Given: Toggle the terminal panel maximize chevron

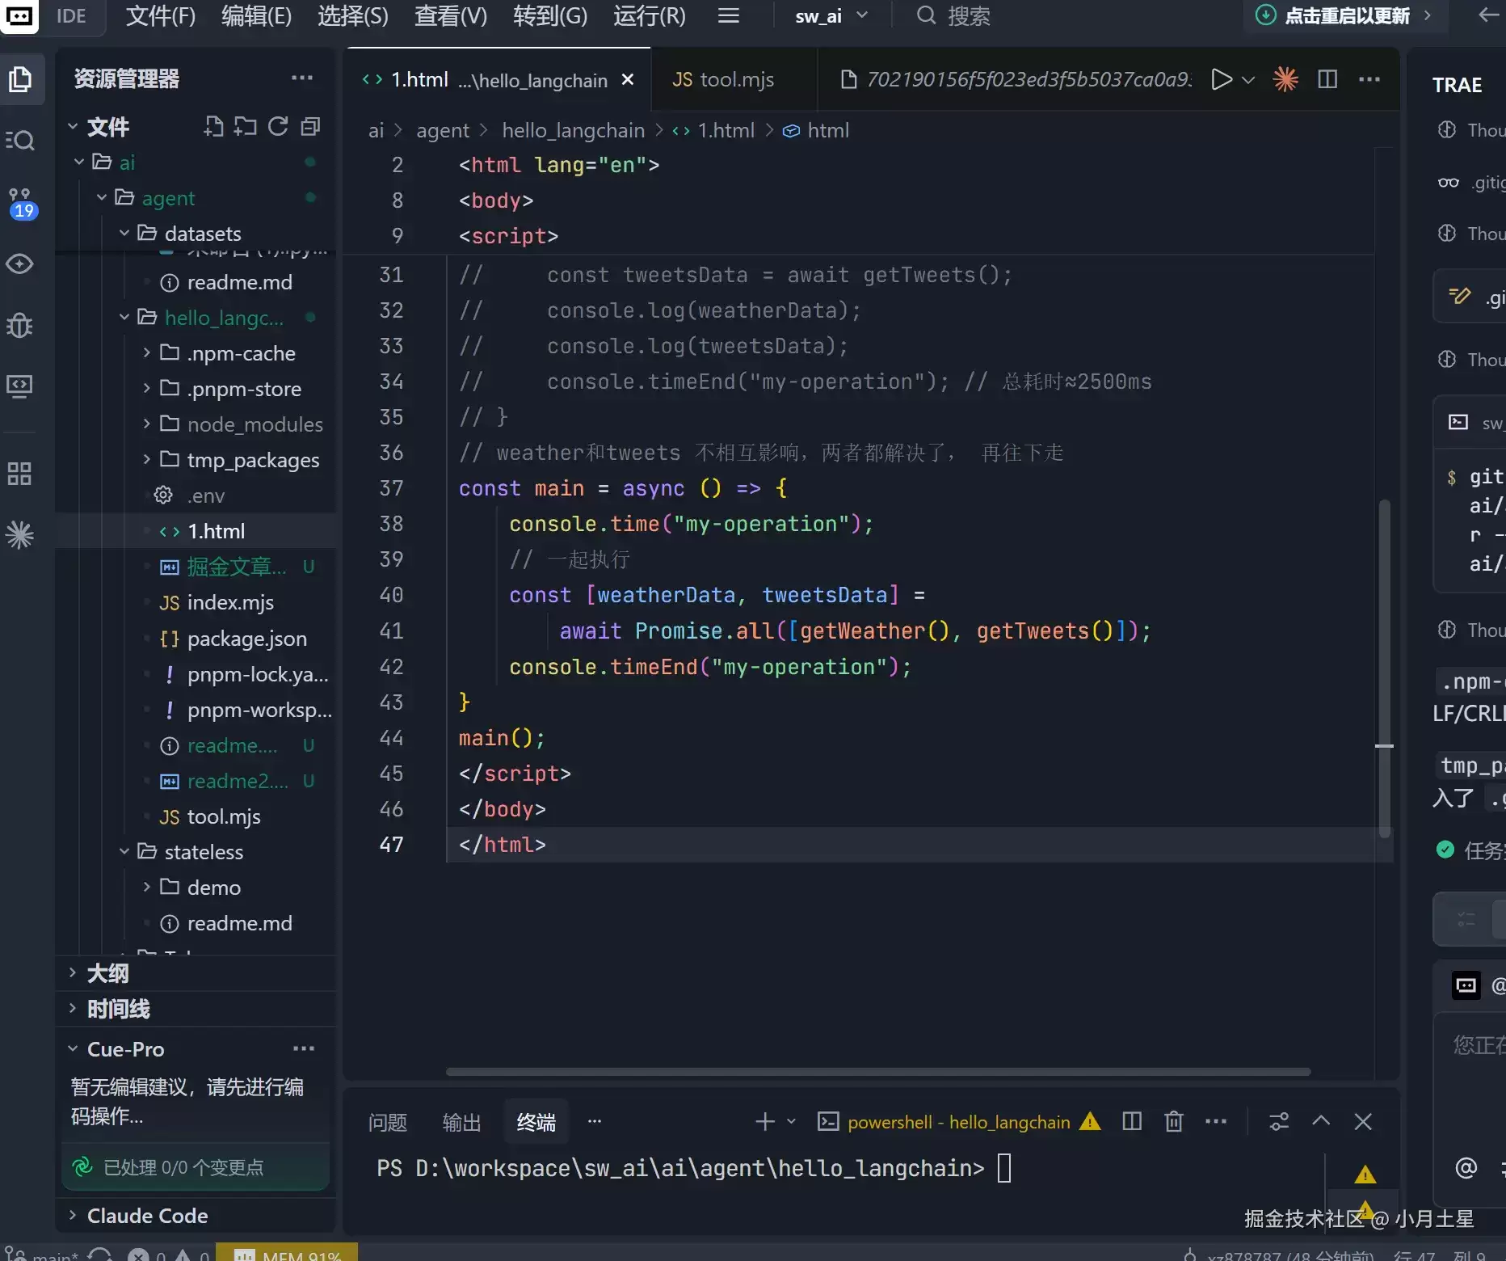Looking at the screenshot, I should tap(1321, 1121).
